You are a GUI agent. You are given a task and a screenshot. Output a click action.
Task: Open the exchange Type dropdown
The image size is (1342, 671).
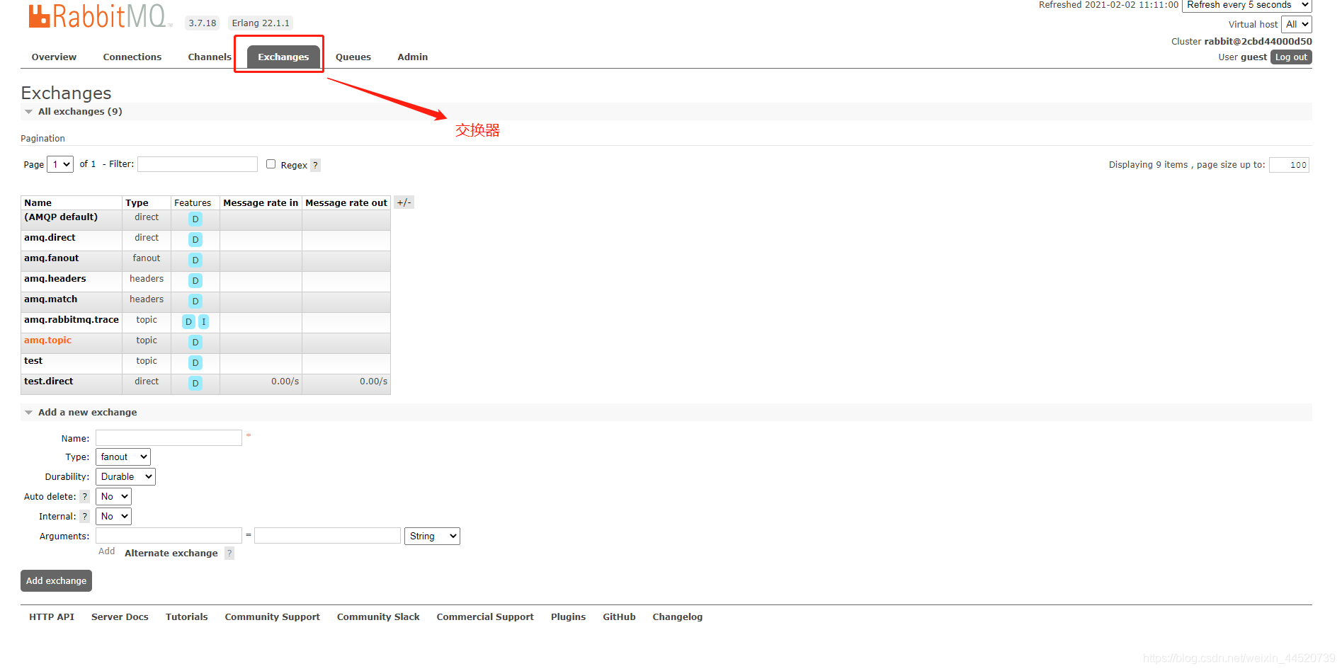click(x=123, y=457)
